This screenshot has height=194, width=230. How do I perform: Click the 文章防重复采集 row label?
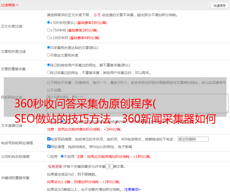tap(13, 69)
